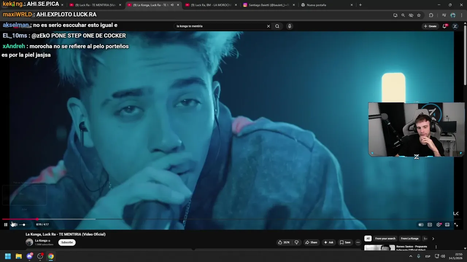Like the video showing 357K
This screenshot has width=467, height=262.
click(284, 242)
